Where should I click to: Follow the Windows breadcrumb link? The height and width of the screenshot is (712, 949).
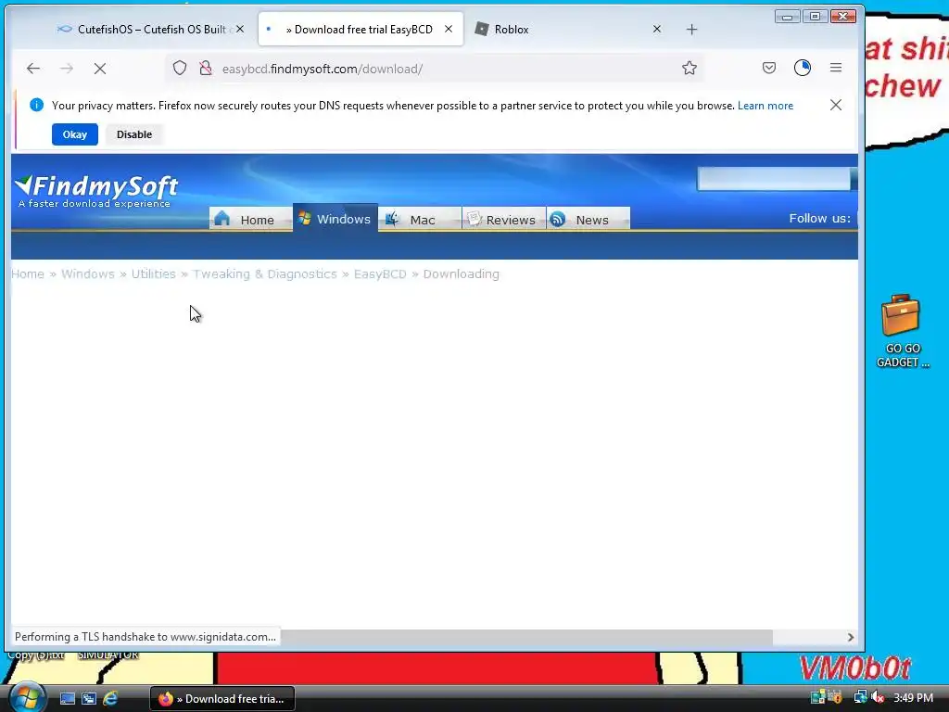click(x=88, y=273)
